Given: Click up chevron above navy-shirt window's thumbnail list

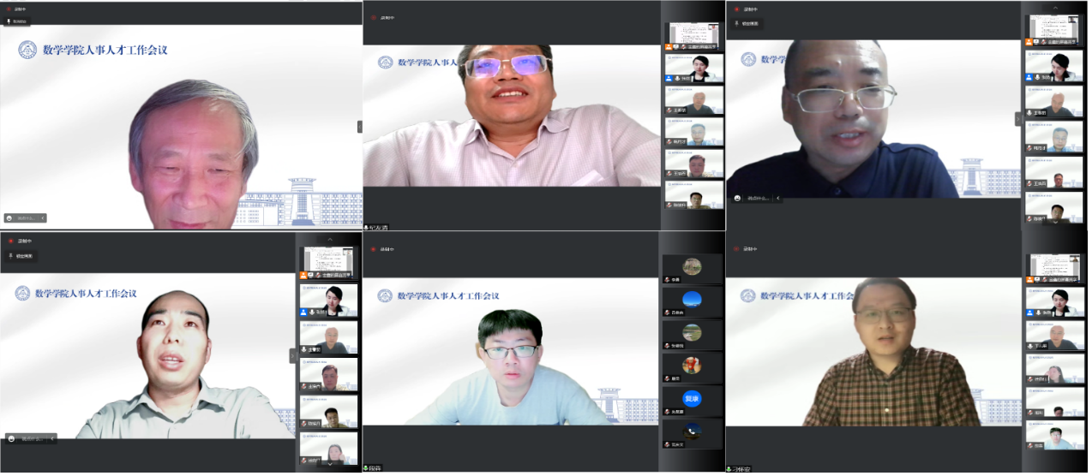Looking at the screenshot, I should click(1055, 7).
